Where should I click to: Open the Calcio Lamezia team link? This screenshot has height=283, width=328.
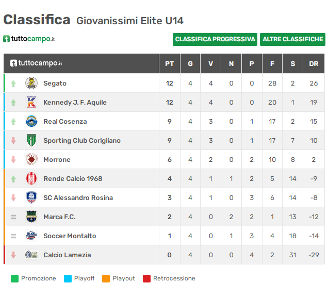(67, 255)
